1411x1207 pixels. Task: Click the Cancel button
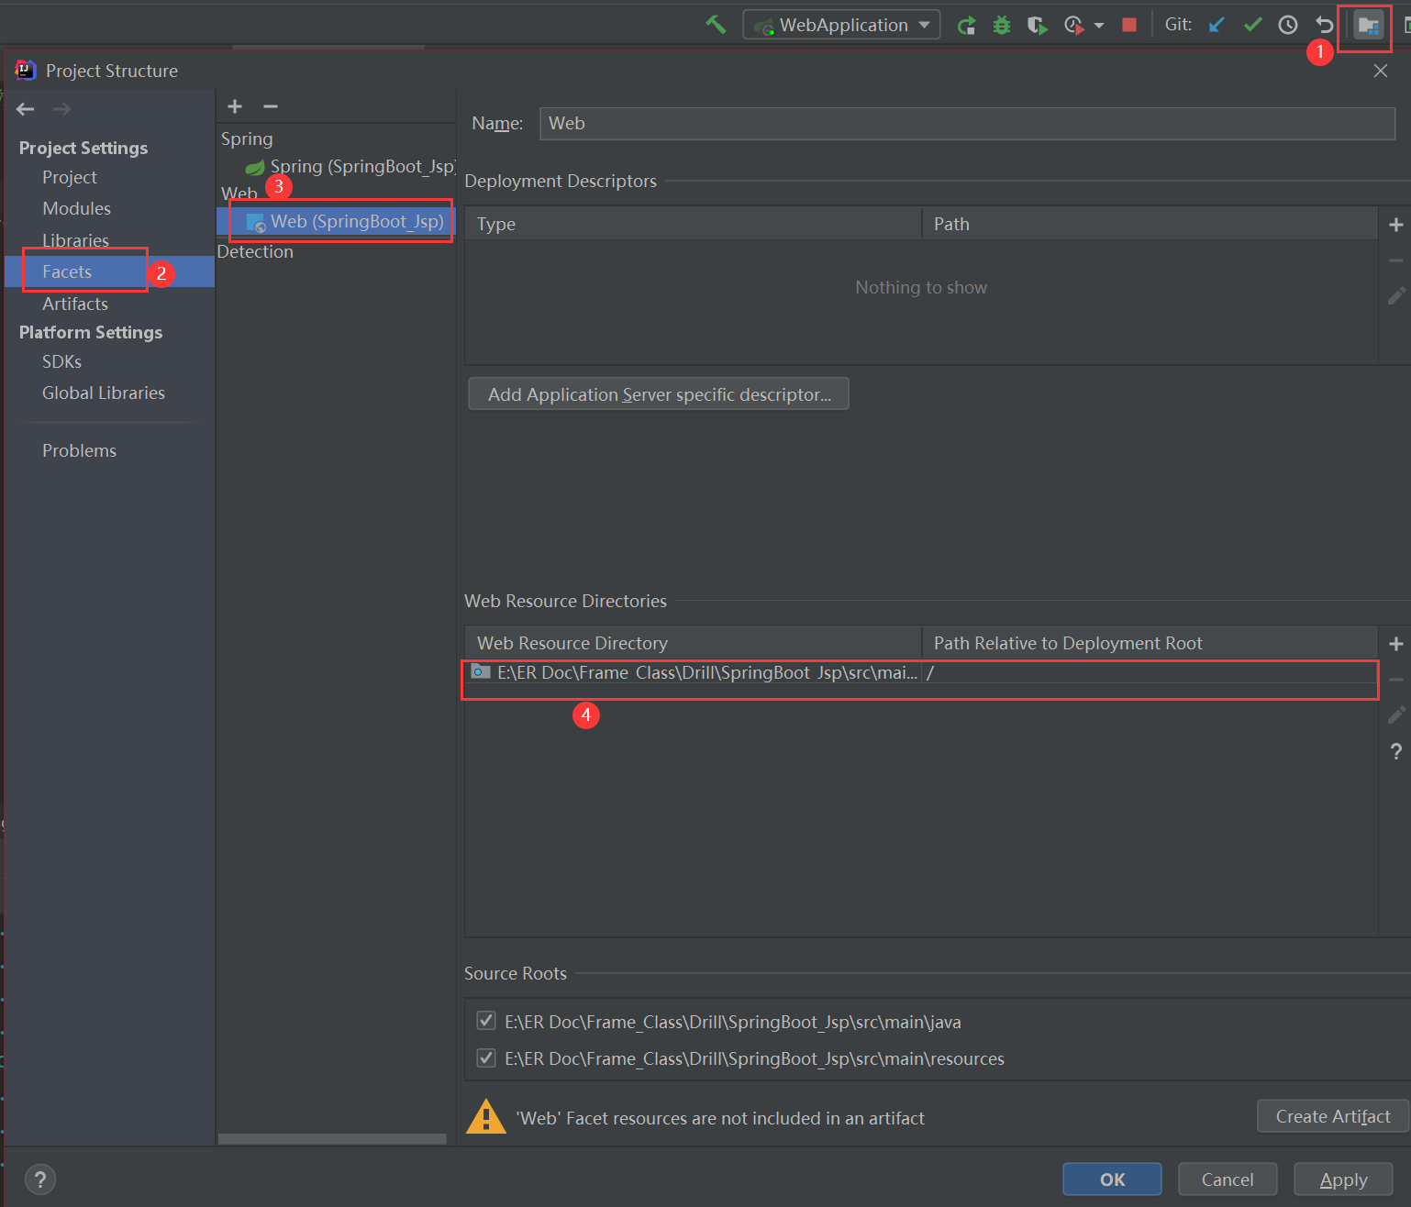click(x=1227, y=1179)
